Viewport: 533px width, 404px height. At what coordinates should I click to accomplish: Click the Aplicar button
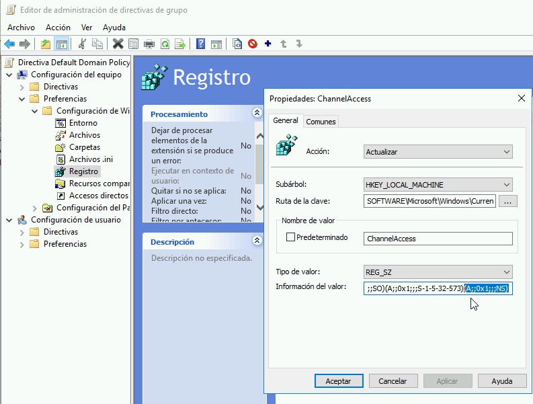pyautogui.click(x=448, y=381)
